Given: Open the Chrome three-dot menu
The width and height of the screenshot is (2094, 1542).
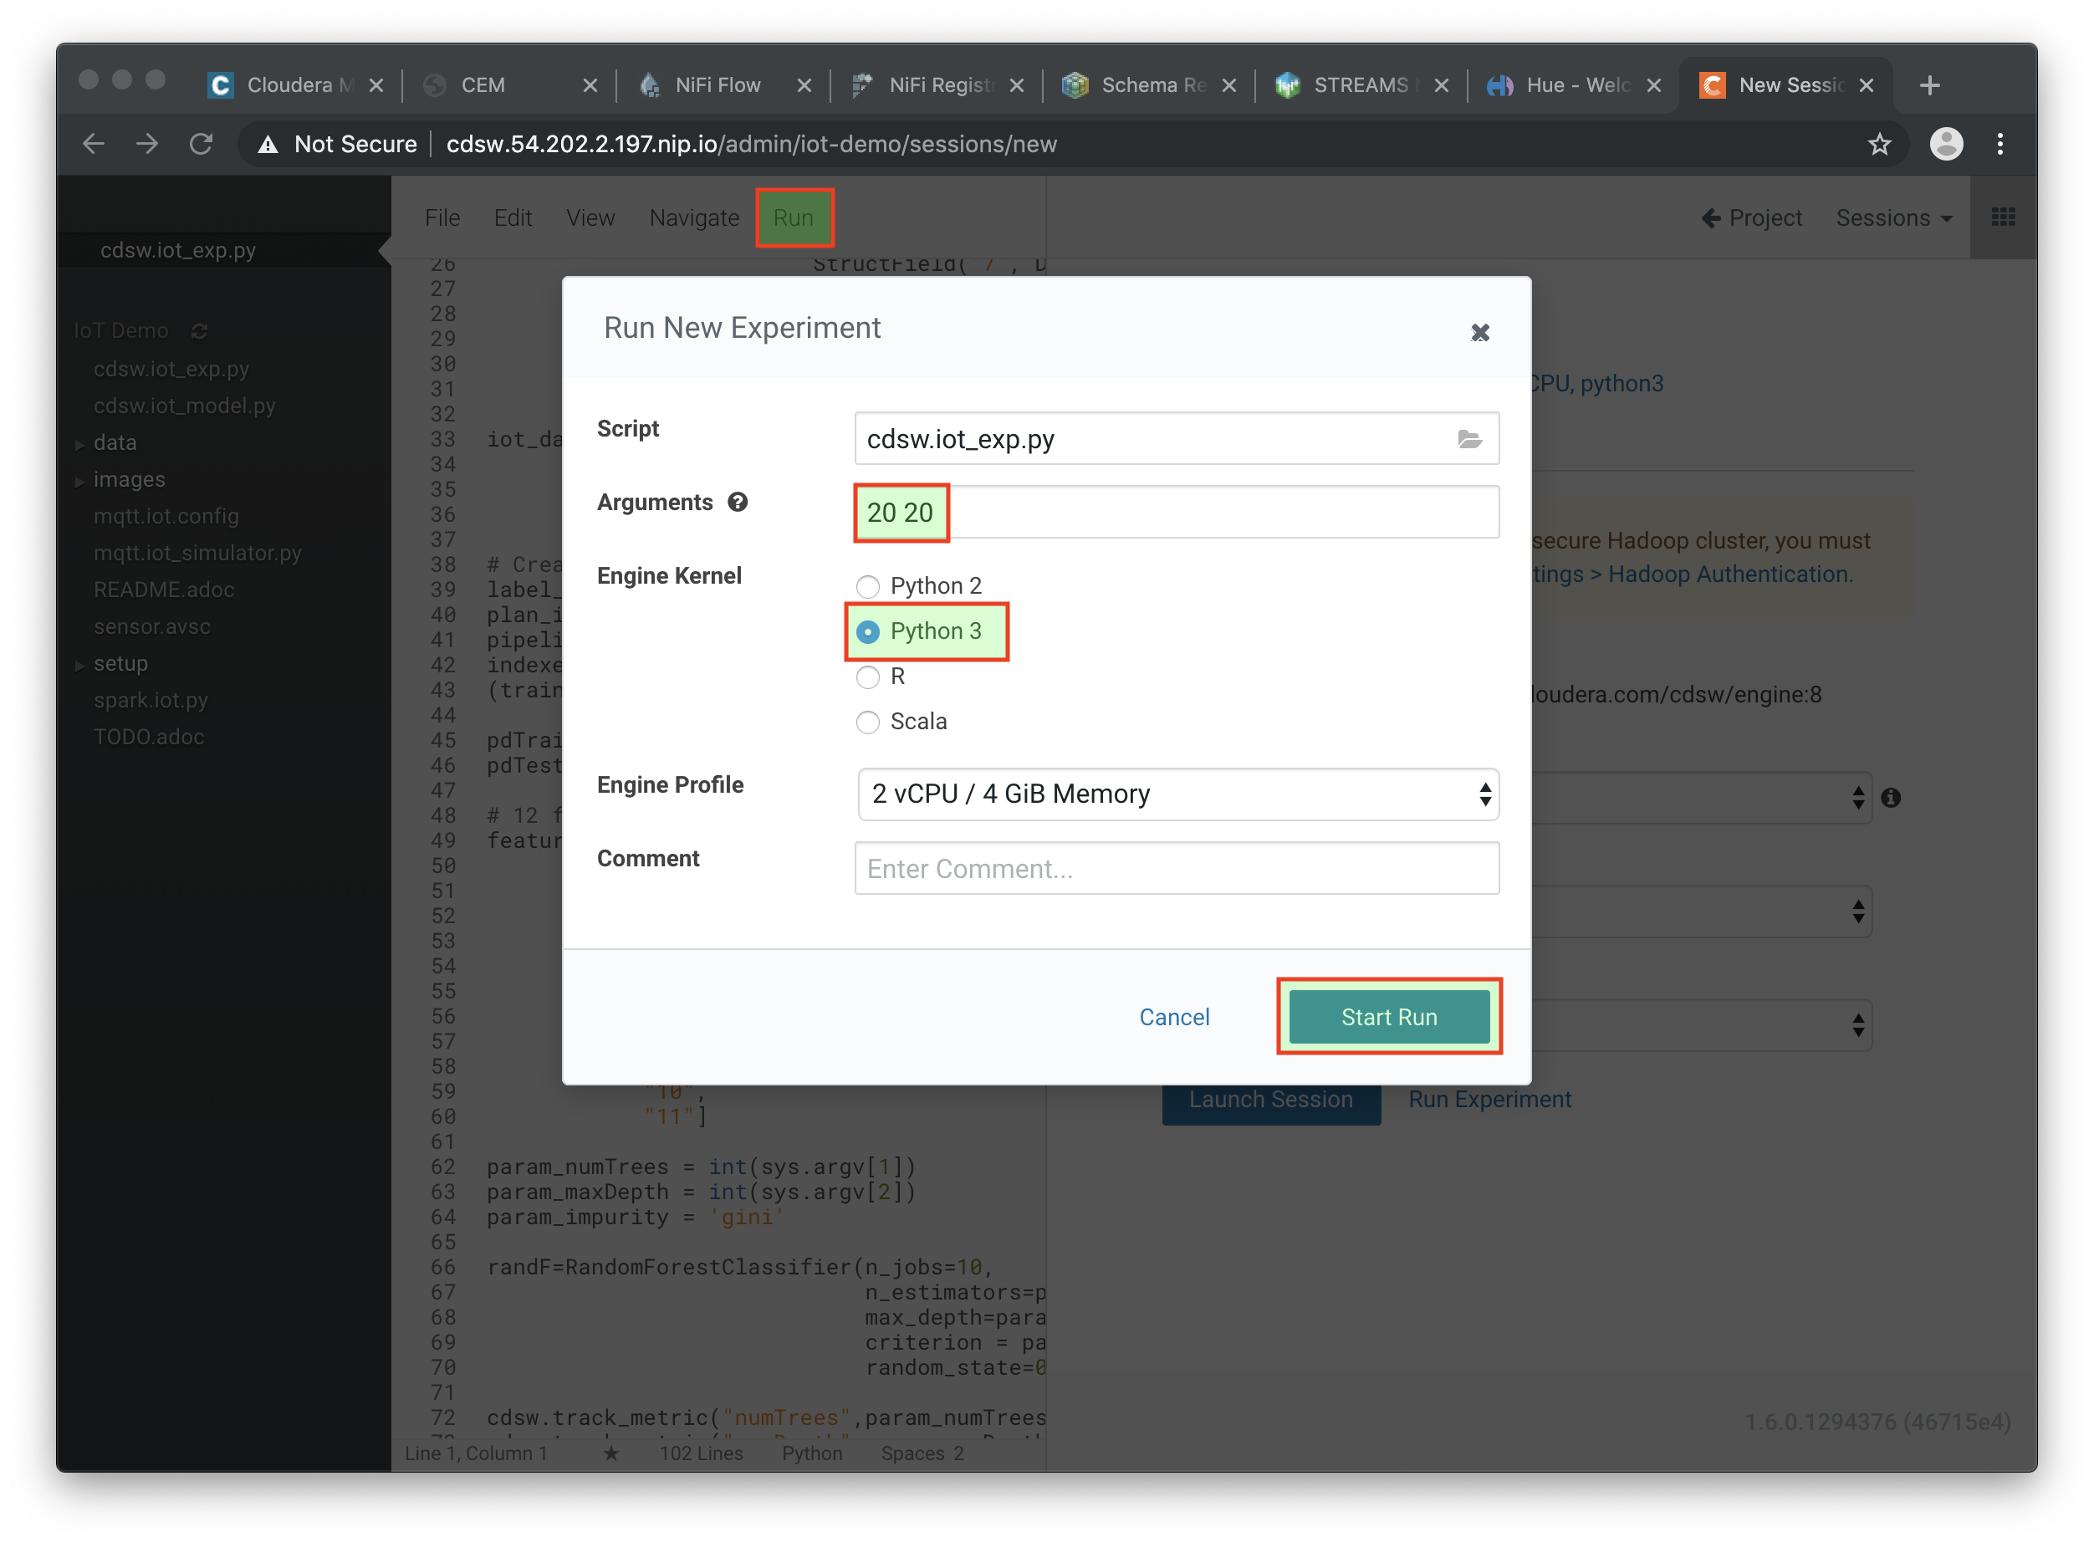Looking at the screenshot, I should pyautogui.click(x=1999, y=144).
